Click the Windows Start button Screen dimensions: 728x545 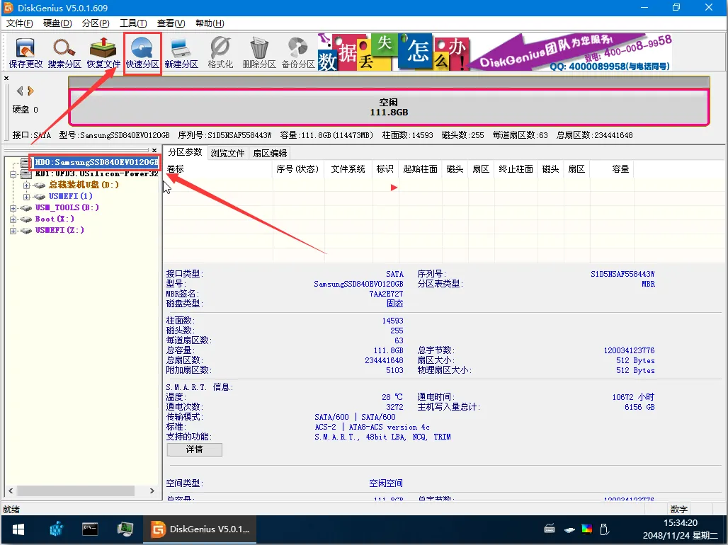18,529
